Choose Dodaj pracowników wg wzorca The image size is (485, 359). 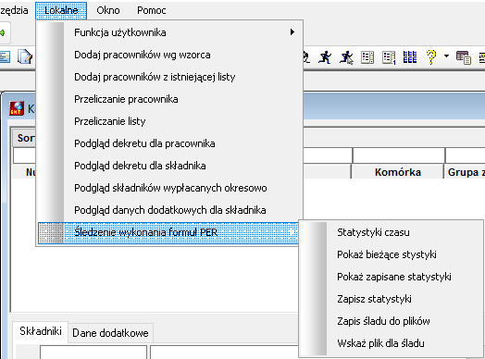coord(169,55)
